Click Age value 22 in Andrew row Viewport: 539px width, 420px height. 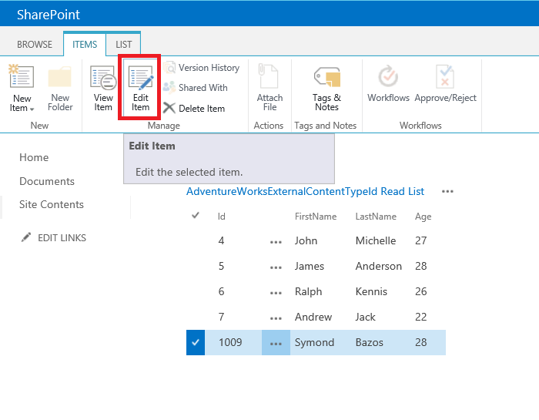(420, 317)
